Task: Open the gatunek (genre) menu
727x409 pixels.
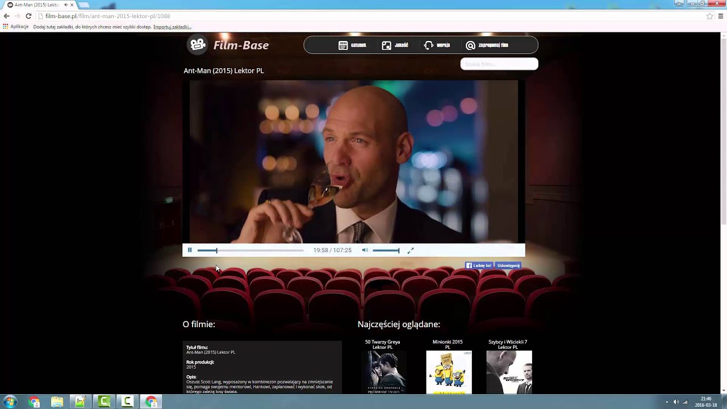Action: tap(352, 45)
